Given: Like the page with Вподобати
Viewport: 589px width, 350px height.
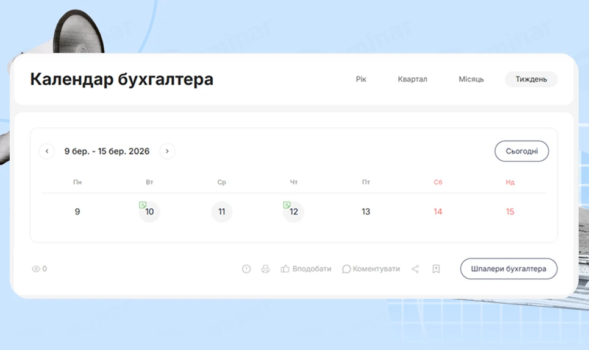Looking at the screenshot, I should tap(306, 269).
